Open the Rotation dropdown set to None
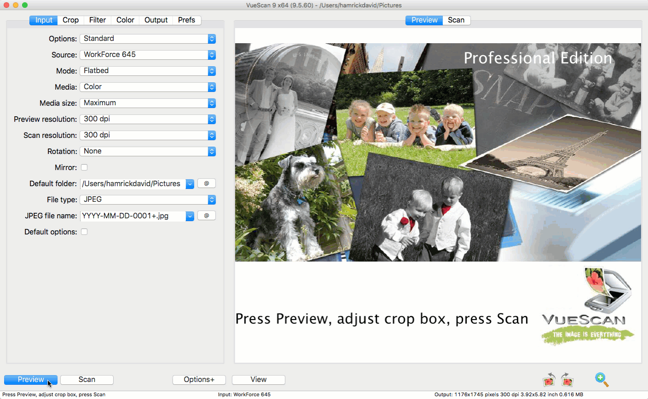The height and width of the screenshot is (399, 648). [148, 151]
